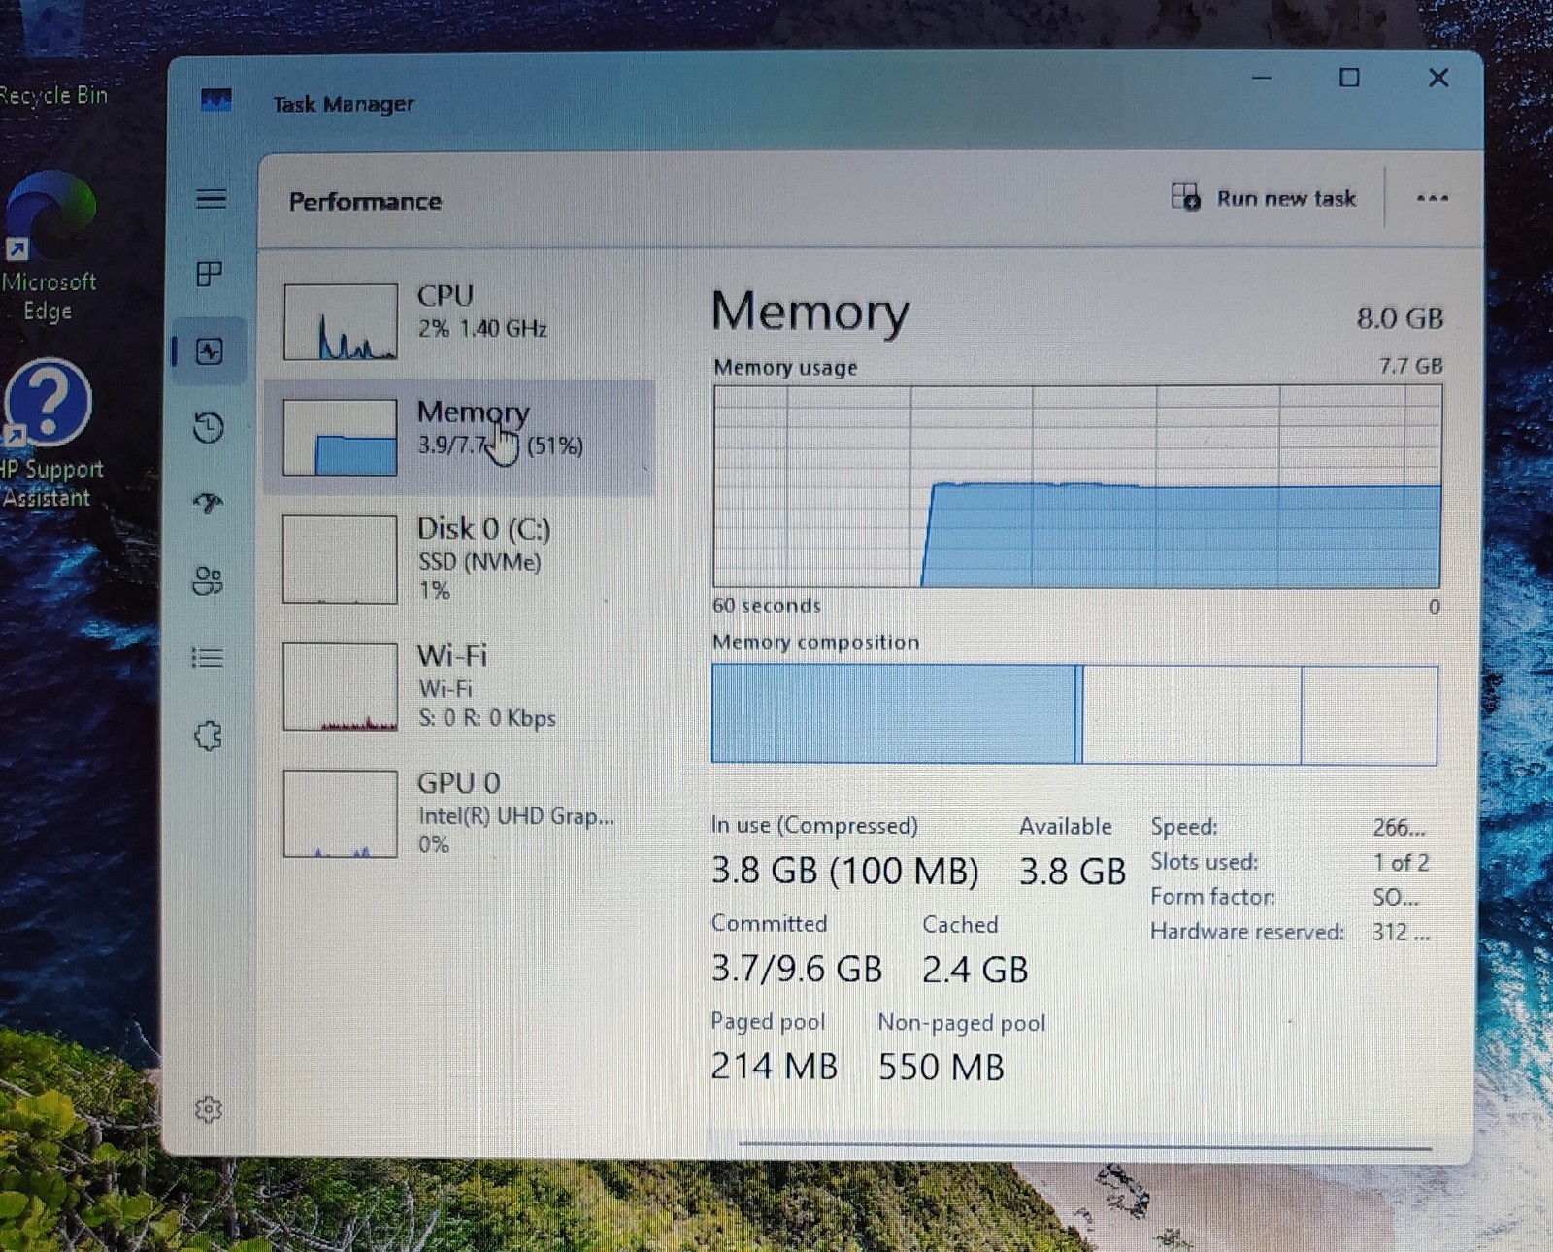Click the Committed 3.7/9.6 GB value
Image resolution: width=1553 pixels, height=1252 pixels.
(797, 969)
